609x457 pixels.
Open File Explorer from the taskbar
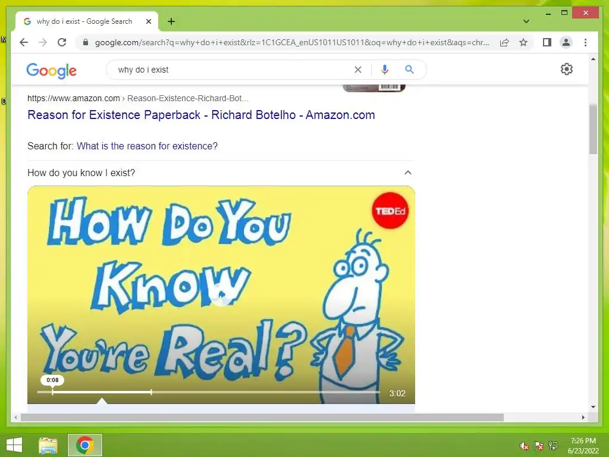pos(48,445)
